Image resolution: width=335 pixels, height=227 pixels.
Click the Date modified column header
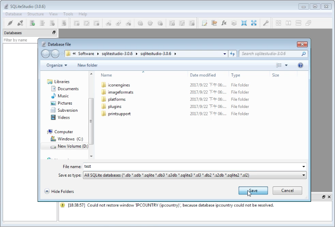203,75
